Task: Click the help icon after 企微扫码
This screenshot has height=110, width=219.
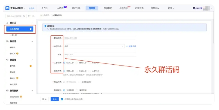Action: tap(90, 82)
